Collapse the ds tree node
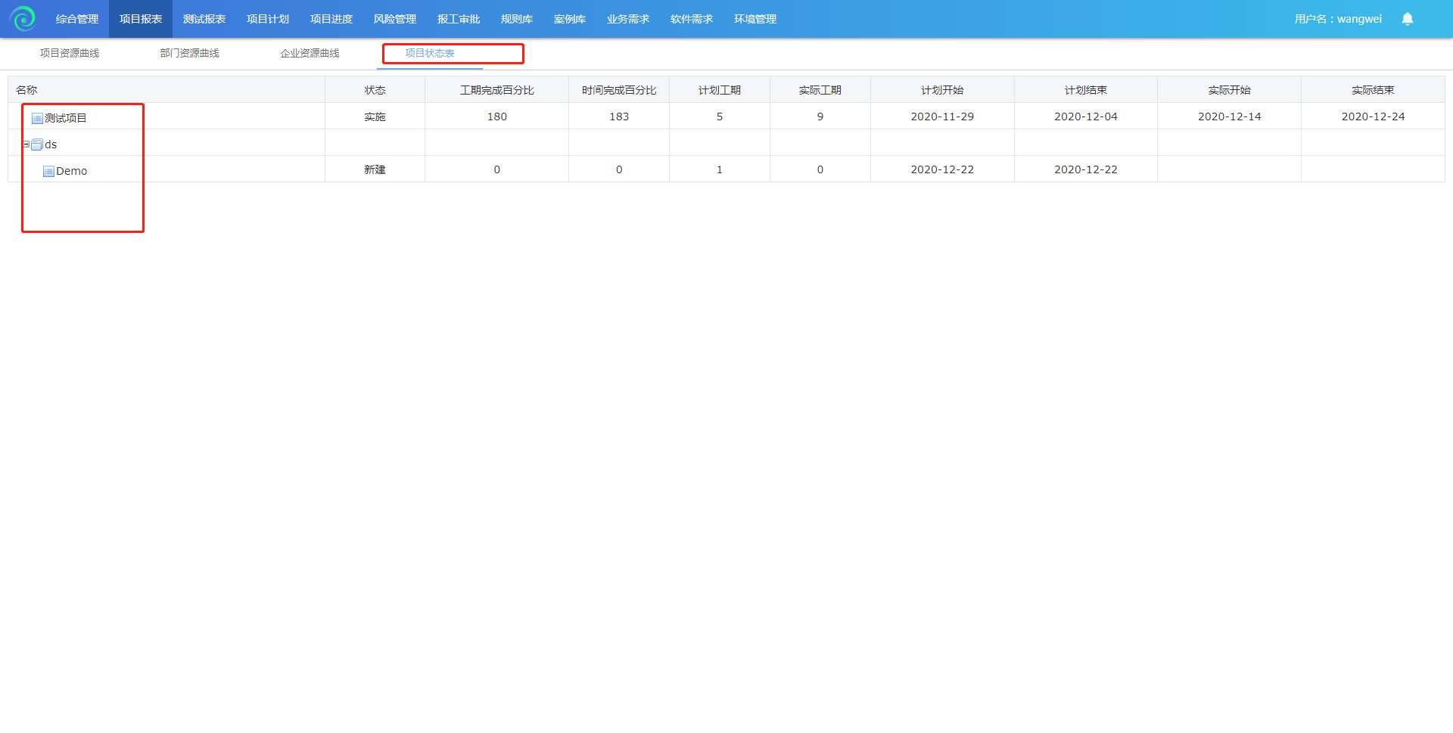1453x733 pixels. pyautogui.click(x=26, y=144)
